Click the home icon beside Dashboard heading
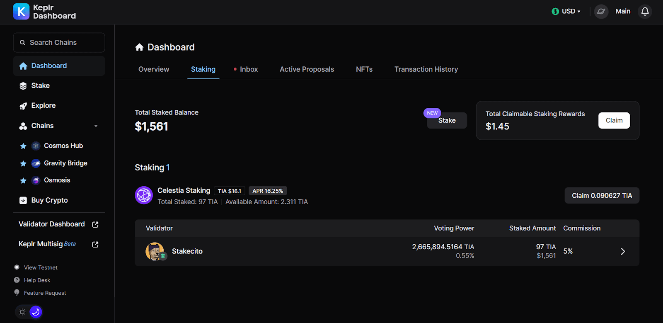Image resolution: width=663 pixels, height=323 pixels. click(x=139, y=47)
